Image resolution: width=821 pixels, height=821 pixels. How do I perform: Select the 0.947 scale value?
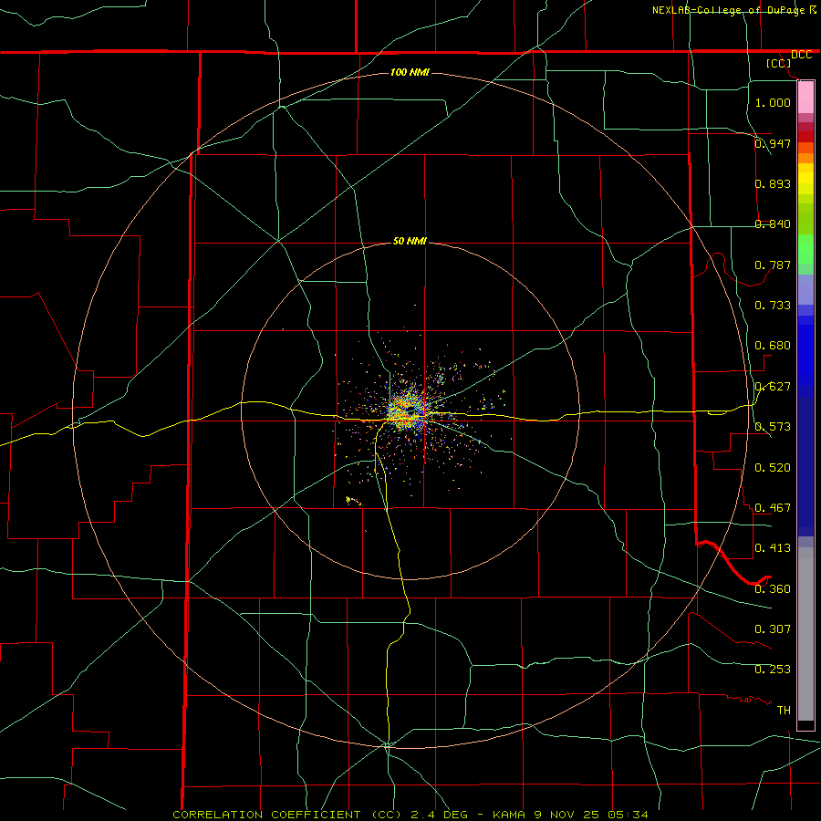click(773, 143)
